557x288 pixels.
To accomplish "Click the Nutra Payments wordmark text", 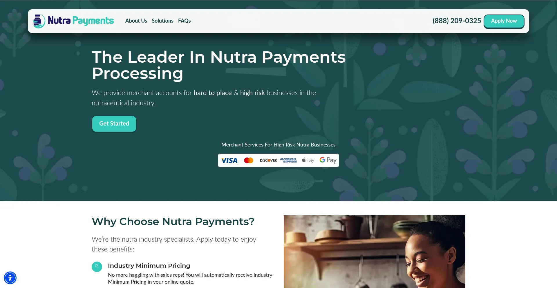I will pyautogui.click(x=81, y=21).
